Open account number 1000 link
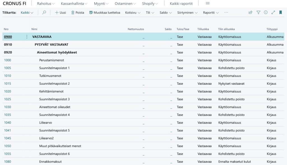Image resolution: width=287 pixels, height=165 pixels. coord(8,60)
